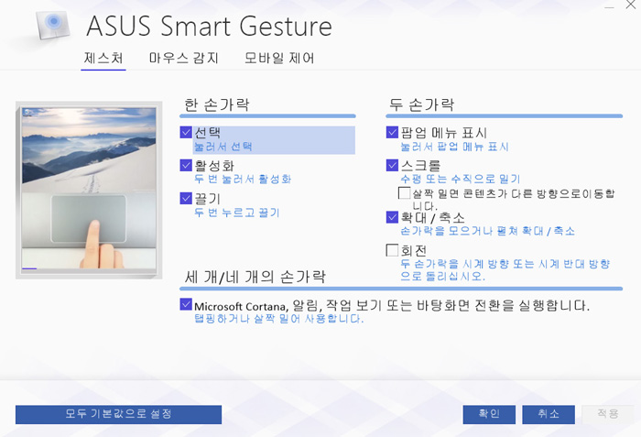
Task: Toggle the Microsoft Cortana gestures checkbox
Action: pyautogui.click(x=186, y=304)
